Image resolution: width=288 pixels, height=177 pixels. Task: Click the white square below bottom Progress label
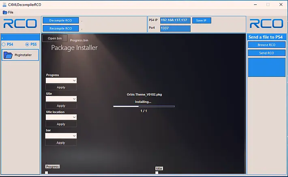pyautogui.click(x=47, y=173)
